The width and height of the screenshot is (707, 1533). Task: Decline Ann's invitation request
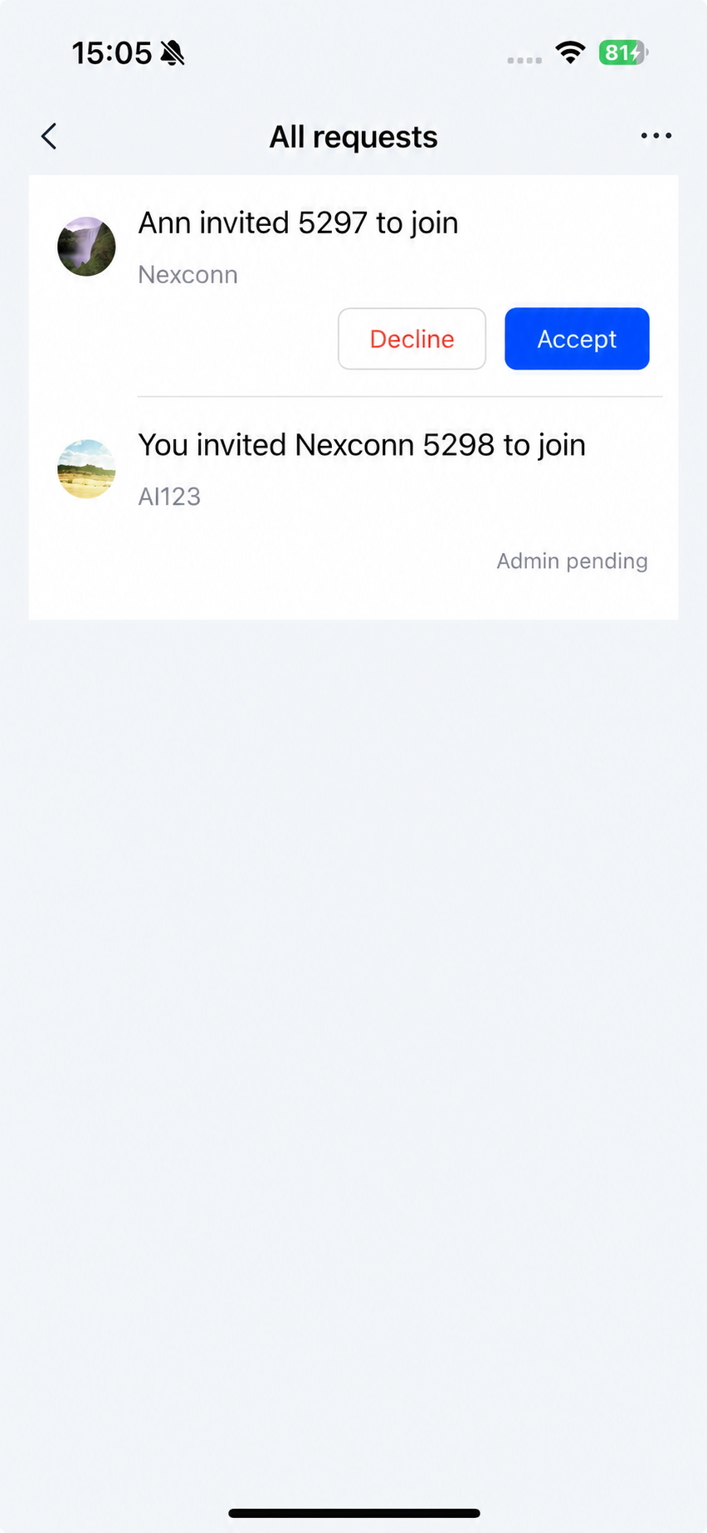pyautogui.click(x=412, y=339)
